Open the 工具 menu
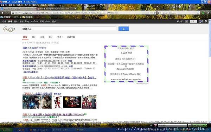Viewport: 211px width, 132px height. [x=43, y=5]
